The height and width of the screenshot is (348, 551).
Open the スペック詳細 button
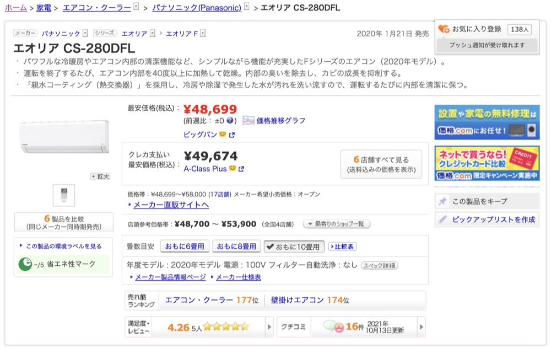[379, 265]
